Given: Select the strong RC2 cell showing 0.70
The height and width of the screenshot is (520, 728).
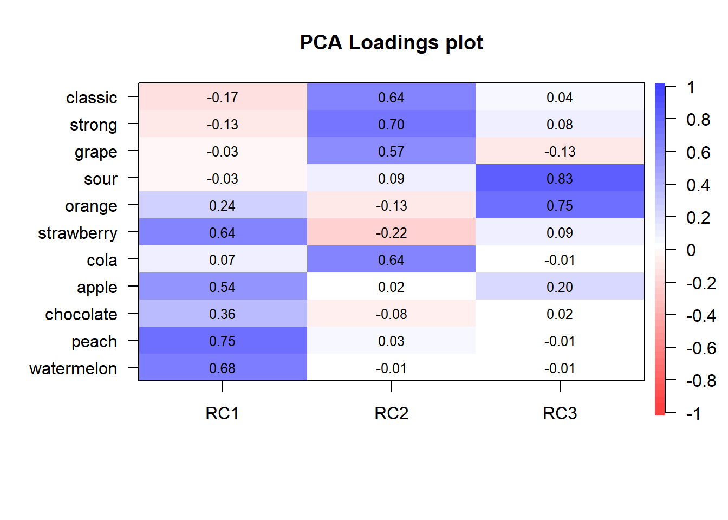Looking at the screenshot, I should point(391,125).
